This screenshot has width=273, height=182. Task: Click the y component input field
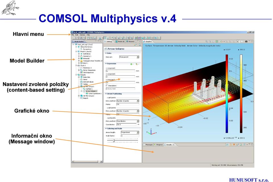click(x=121, y=77)
